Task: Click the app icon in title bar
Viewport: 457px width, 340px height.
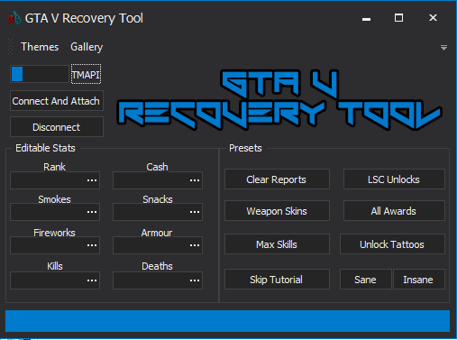Action: pyautogui.click(x=14, y=18)
